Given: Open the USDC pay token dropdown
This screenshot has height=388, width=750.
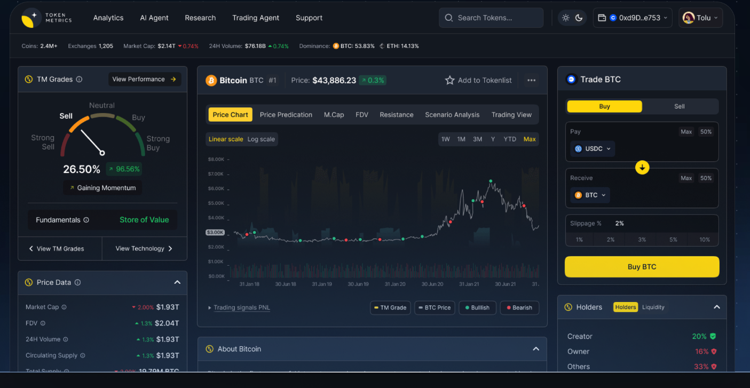Looking at the screenshot, I should (593, 149).
